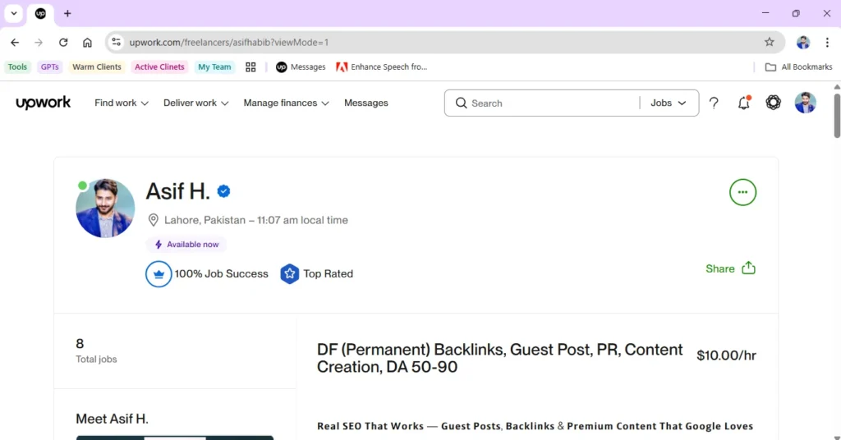Click the Share link
The width and height of the screenshot is (841, 440).
[719, 268]
